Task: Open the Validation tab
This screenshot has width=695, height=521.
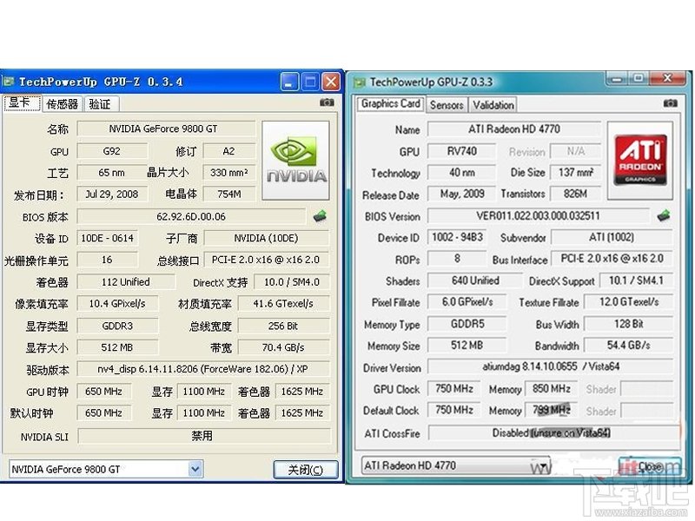Action: (493, 104)
